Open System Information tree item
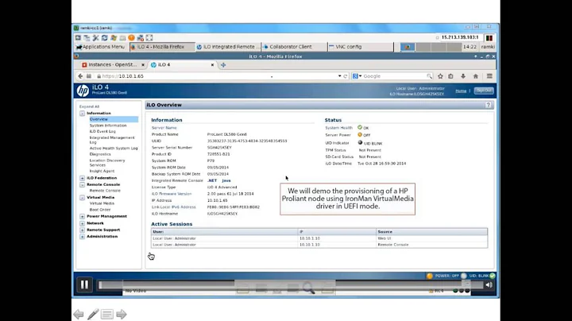The image size is (572, 321). [x=108, y=126]
